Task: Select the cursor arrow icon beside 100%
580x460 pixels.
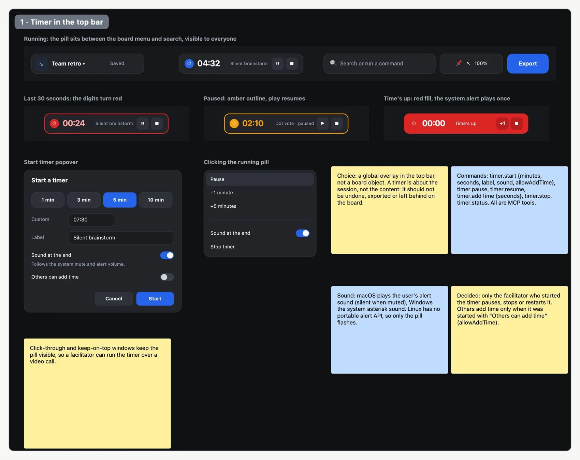Action: [468, 63]
